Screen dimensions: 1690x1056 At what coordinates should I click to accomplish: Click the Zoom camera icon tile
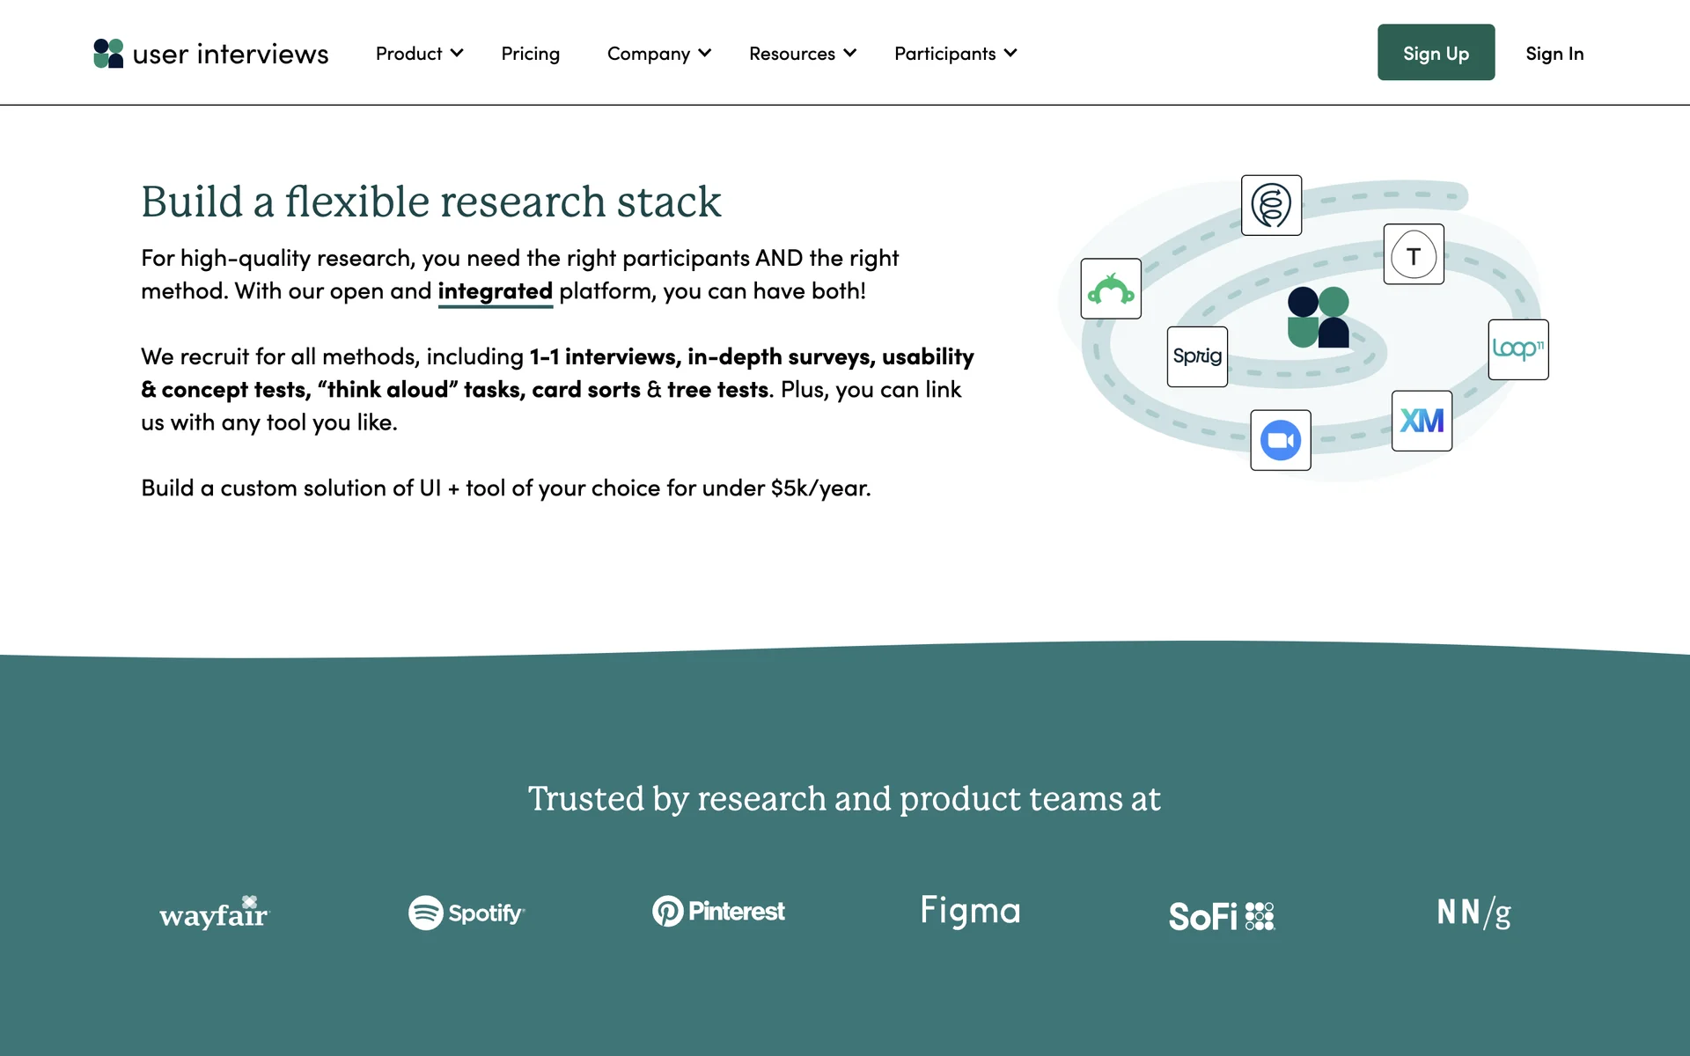click(x=1280, y=440)
